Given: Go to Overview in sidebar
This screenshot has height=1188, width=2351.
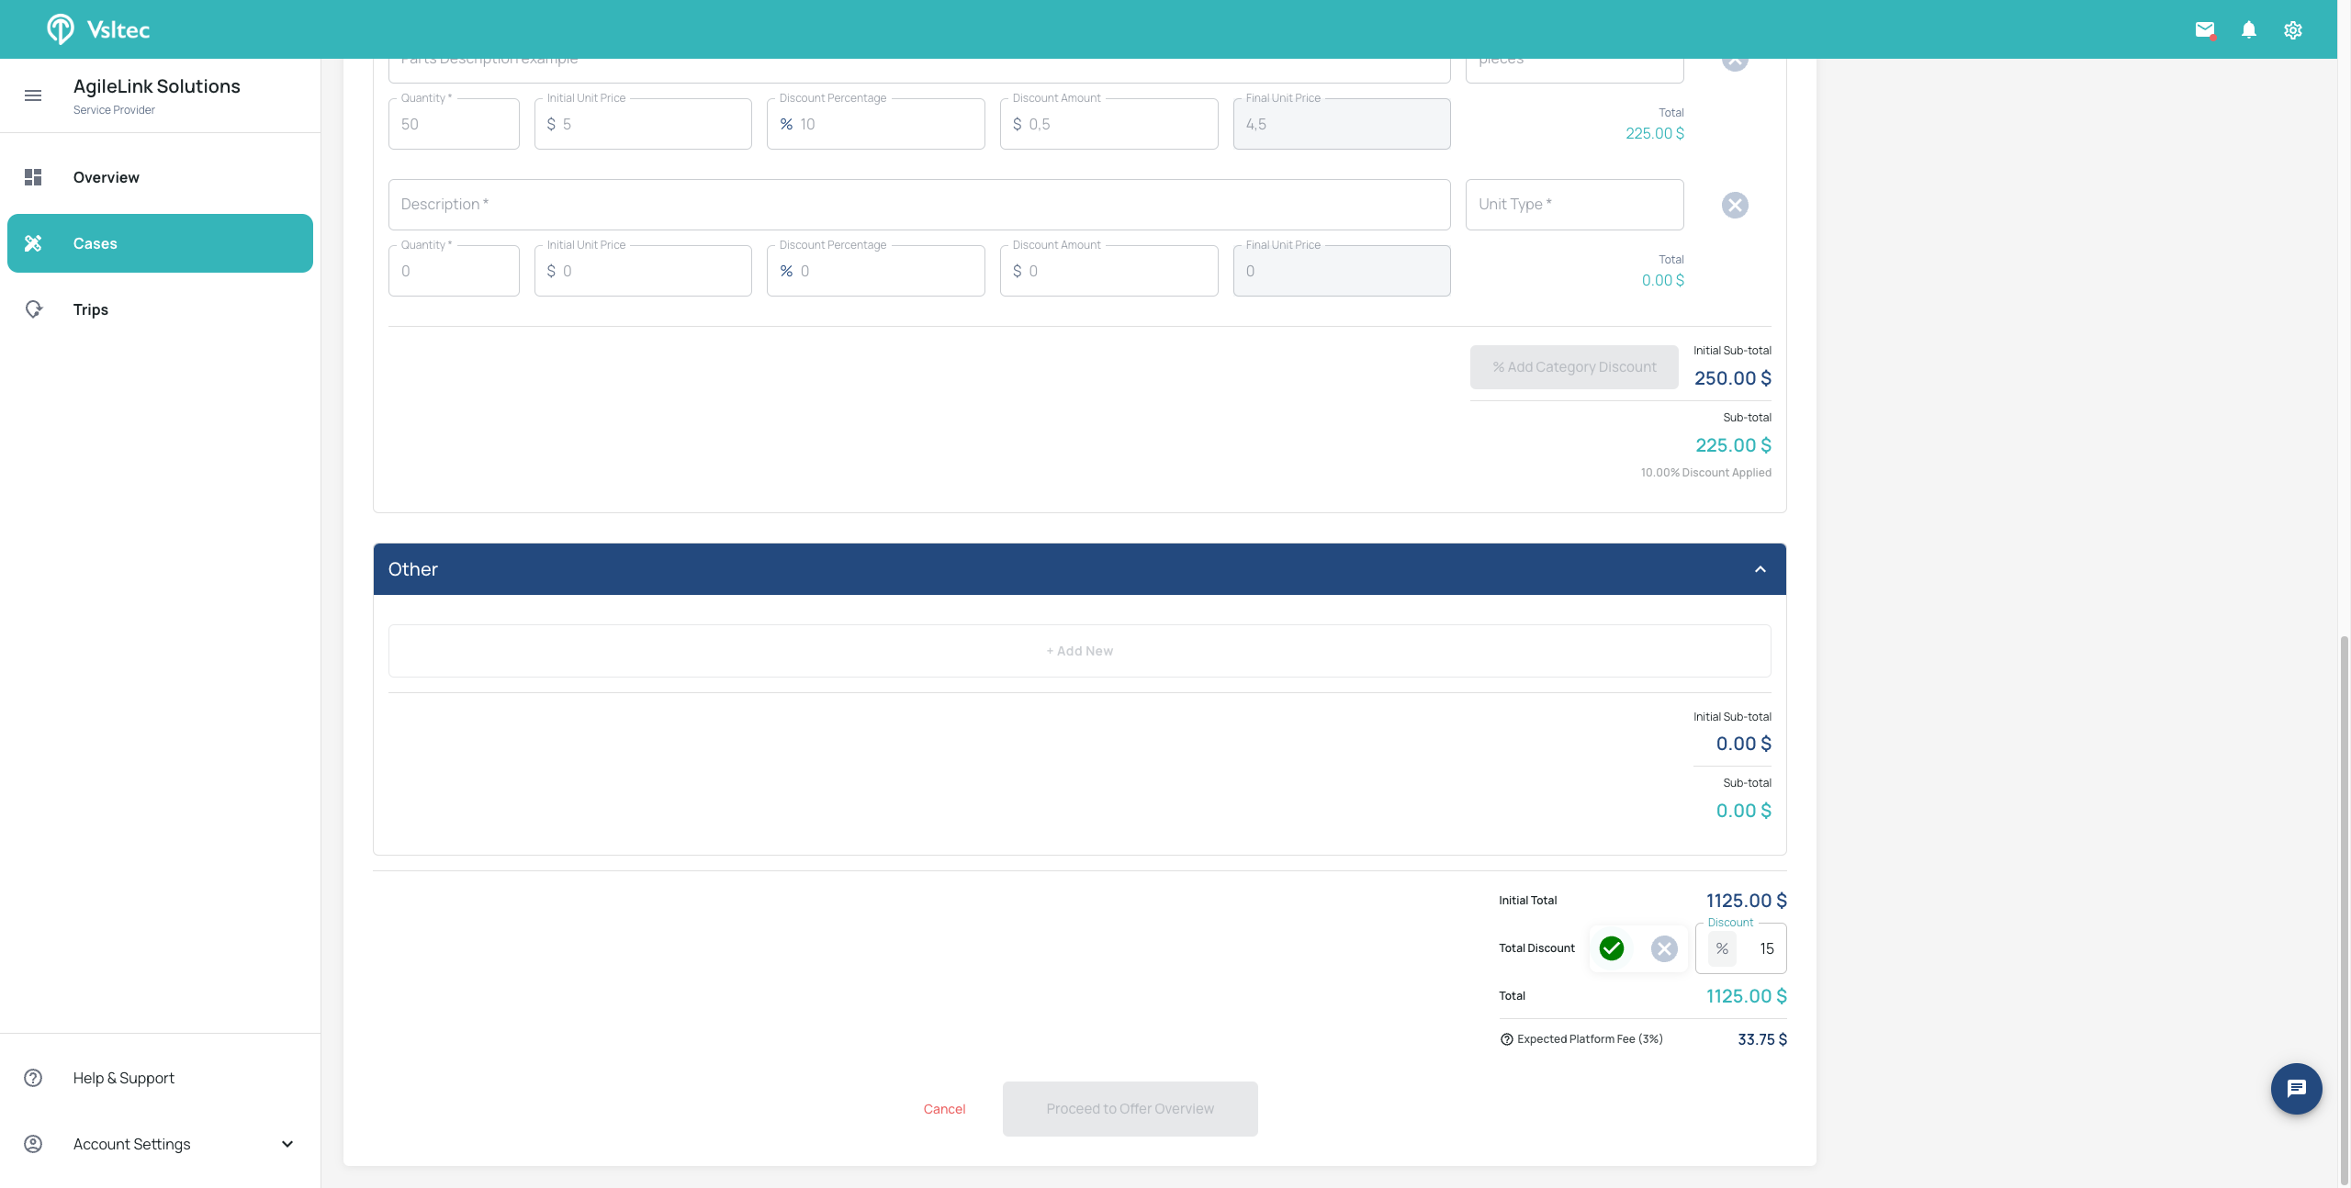Looking at the screenshot, I should click(160, 177).
